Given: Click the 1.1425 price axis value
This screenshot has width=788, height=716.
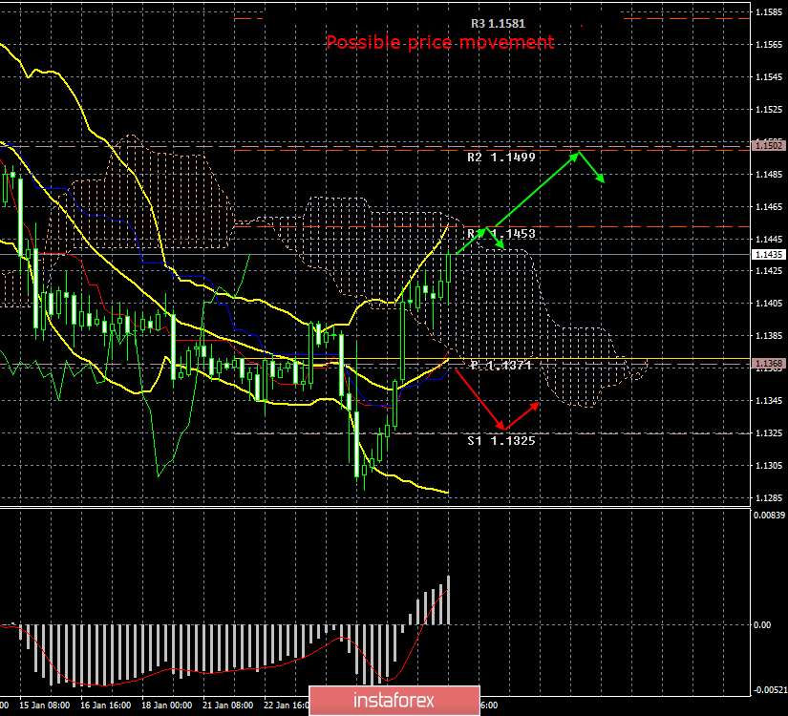Looking at the screenshot, I should 769,271.
